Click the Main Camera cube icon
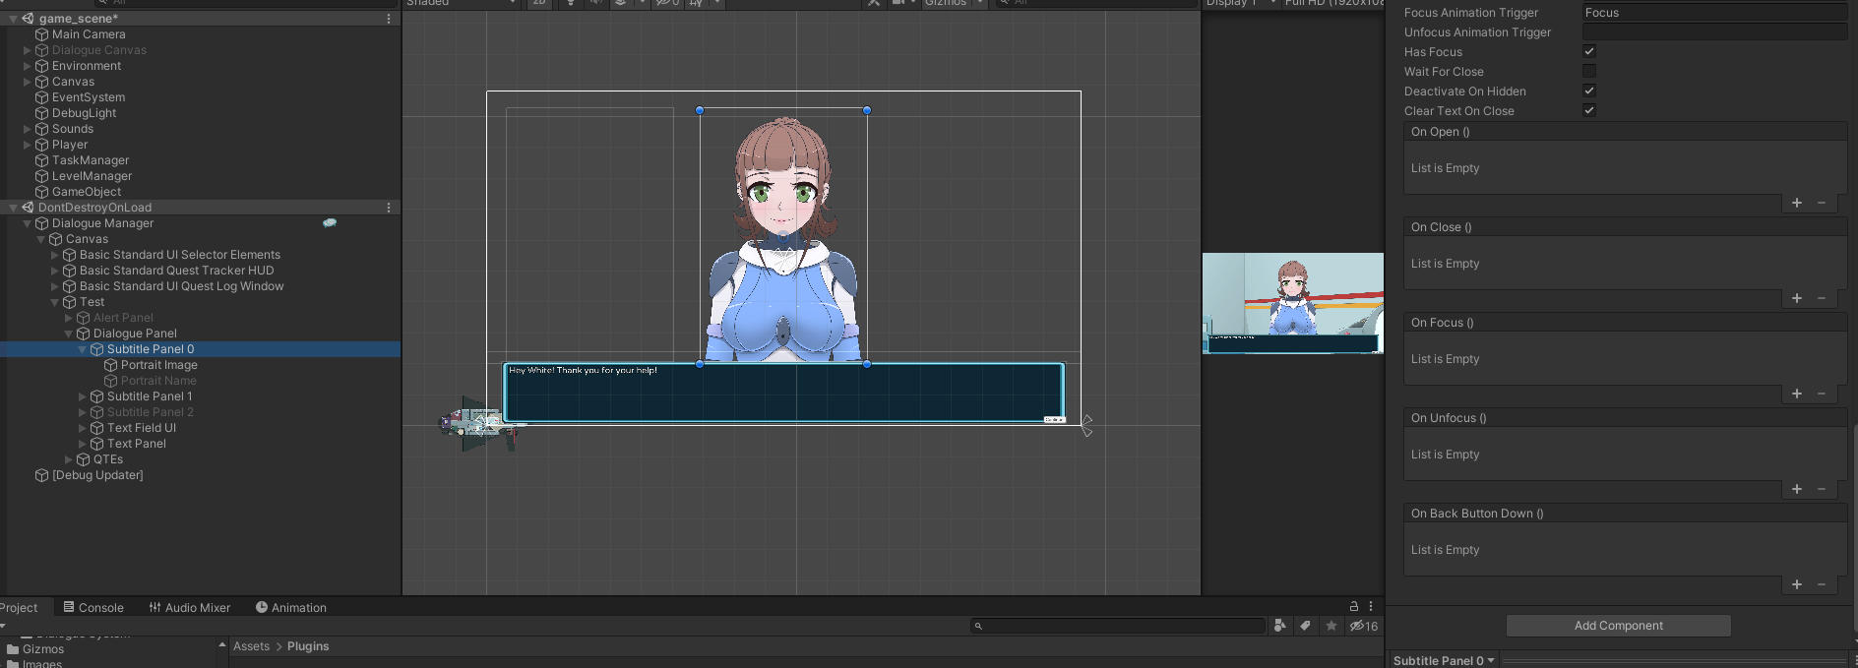 point(41,34)
